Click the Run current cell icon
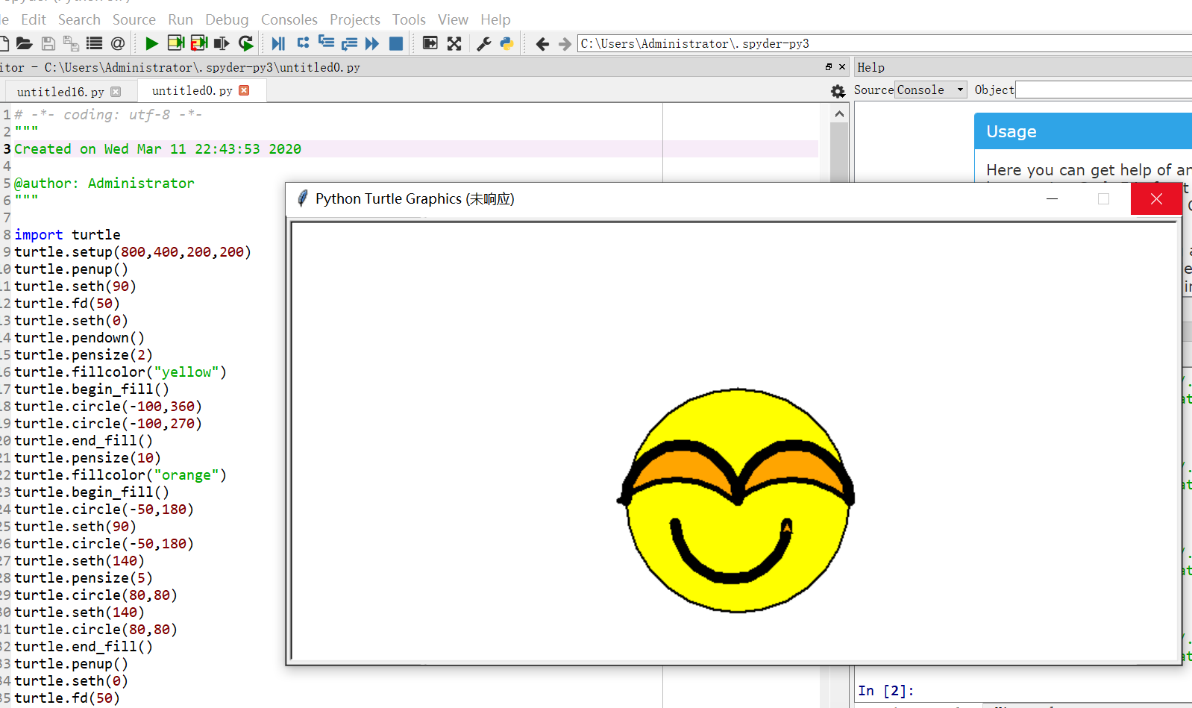Screen dimensions: 1192x708 [176, 43]
